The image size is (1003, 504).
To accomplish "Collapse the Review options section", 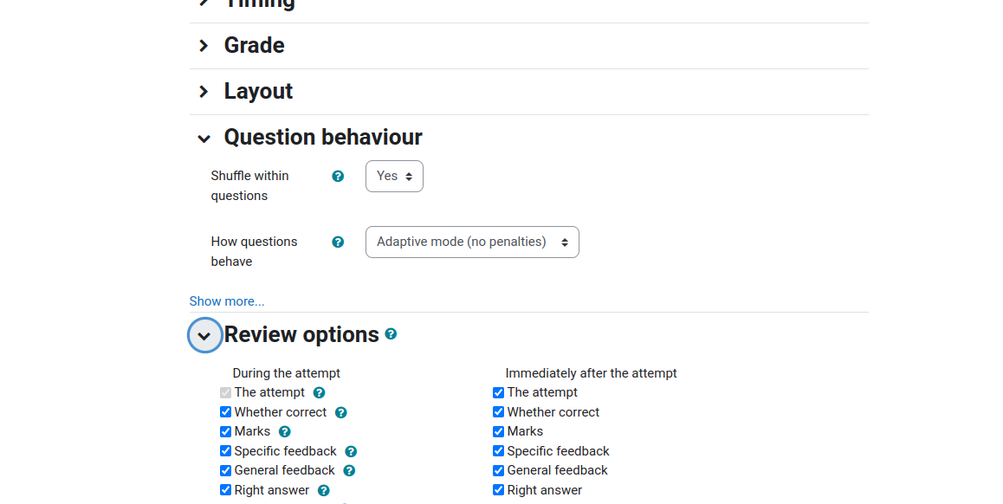I will [x=204, y=335].
